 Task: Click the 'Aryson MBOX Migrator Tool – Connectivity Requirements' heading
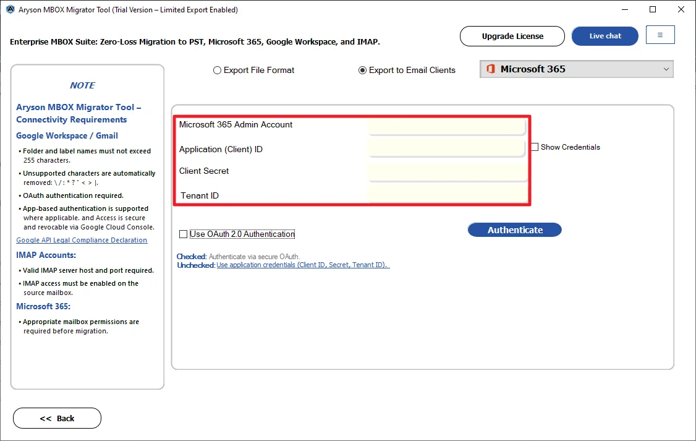click(x=79, y=113)
